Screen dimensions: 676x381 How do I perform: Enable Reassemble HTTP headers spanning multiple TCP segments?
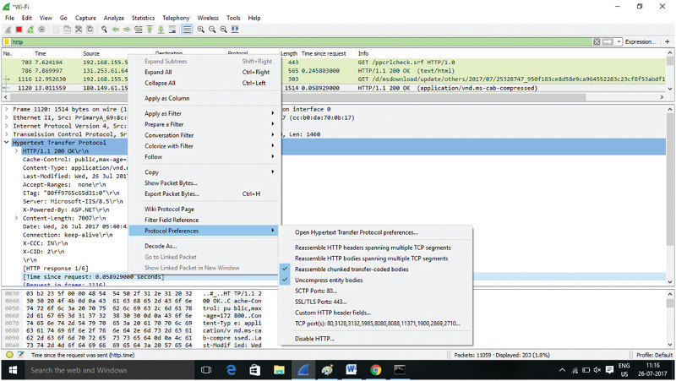click(371, 248)
